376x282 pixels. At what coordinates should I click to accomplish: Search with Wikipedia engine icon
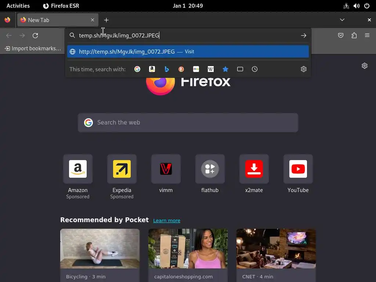(x=210, y=69)
